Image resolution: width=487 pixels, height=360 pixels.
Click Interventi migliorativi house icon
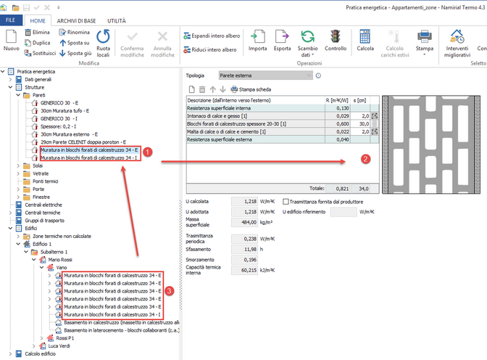pos(457,36)
